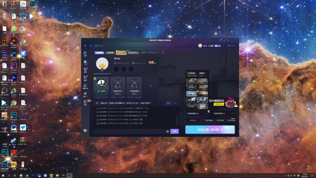Screen dimensions: 316x178
Task: Click the taskbar search icon
Action: pos(9,176)
